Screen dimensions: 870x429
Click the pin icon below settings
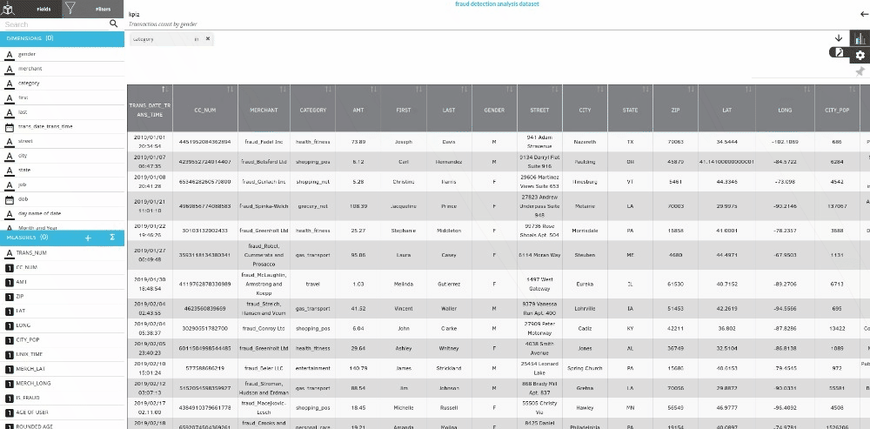[x=860, y=72]
